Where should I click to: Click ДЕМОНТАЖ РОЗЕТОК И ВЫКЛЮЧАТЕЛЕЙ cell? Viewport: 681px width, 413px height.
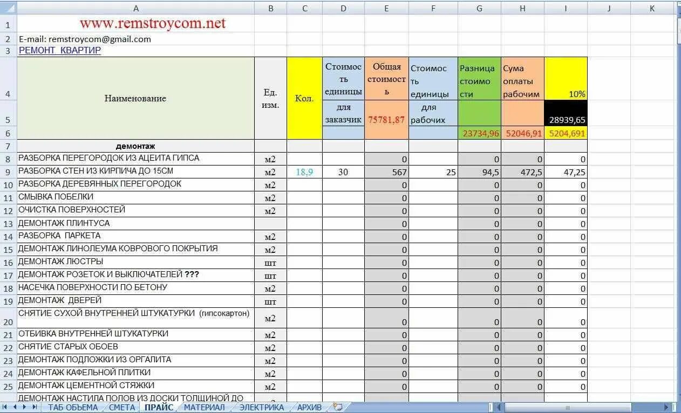135,276
